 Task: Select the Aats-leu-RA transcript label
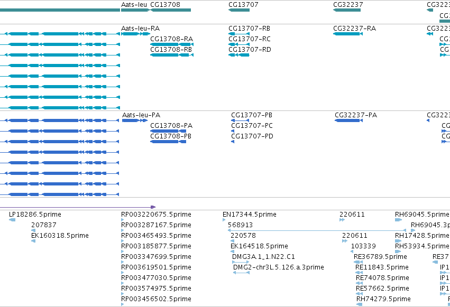140,29
